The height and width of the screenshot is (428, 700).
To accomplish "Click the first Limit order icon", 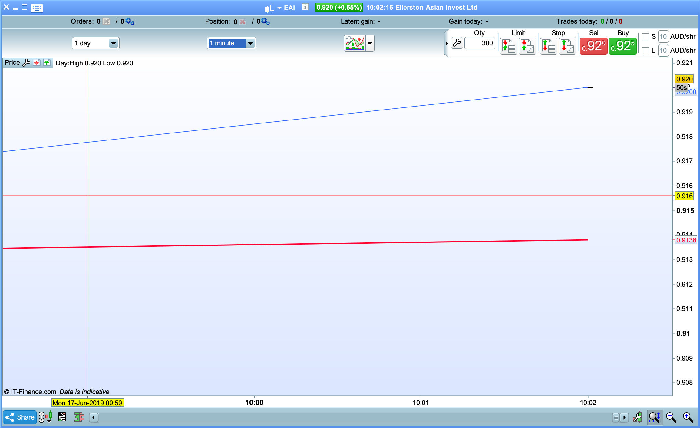I will click(x=508, y=46).
